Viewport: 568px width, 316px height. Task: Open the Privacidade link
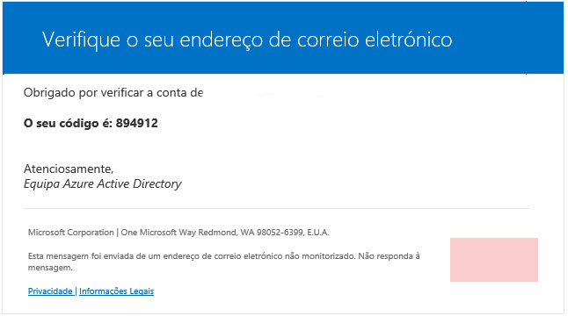click(x=50, y=291)
